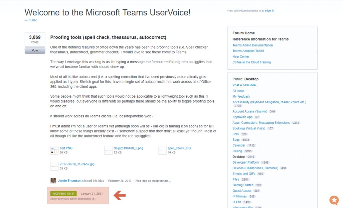Open Accessibility category link

(269, 102)
